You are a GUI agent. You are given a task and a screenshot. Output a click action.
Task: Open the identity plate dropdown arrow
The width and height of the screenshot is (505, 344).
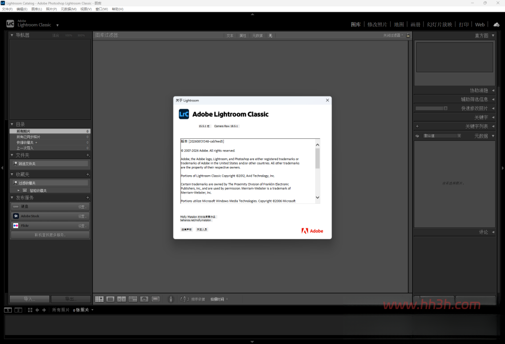57,25
